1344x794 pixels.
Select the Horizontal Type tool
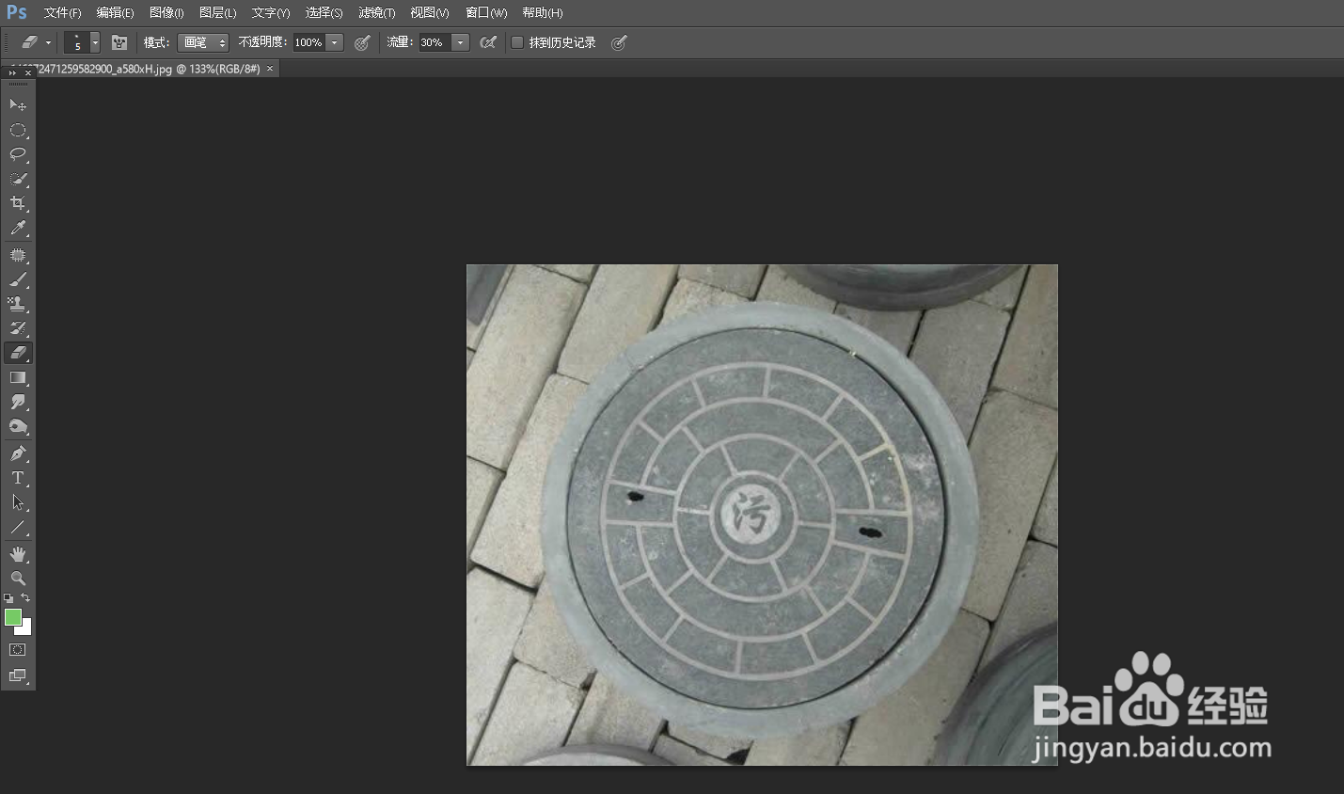point(18,478)
